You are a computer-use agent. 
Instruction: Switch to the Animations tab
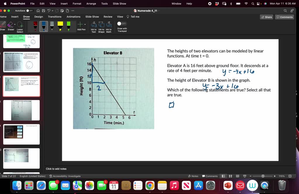[73, 17]
